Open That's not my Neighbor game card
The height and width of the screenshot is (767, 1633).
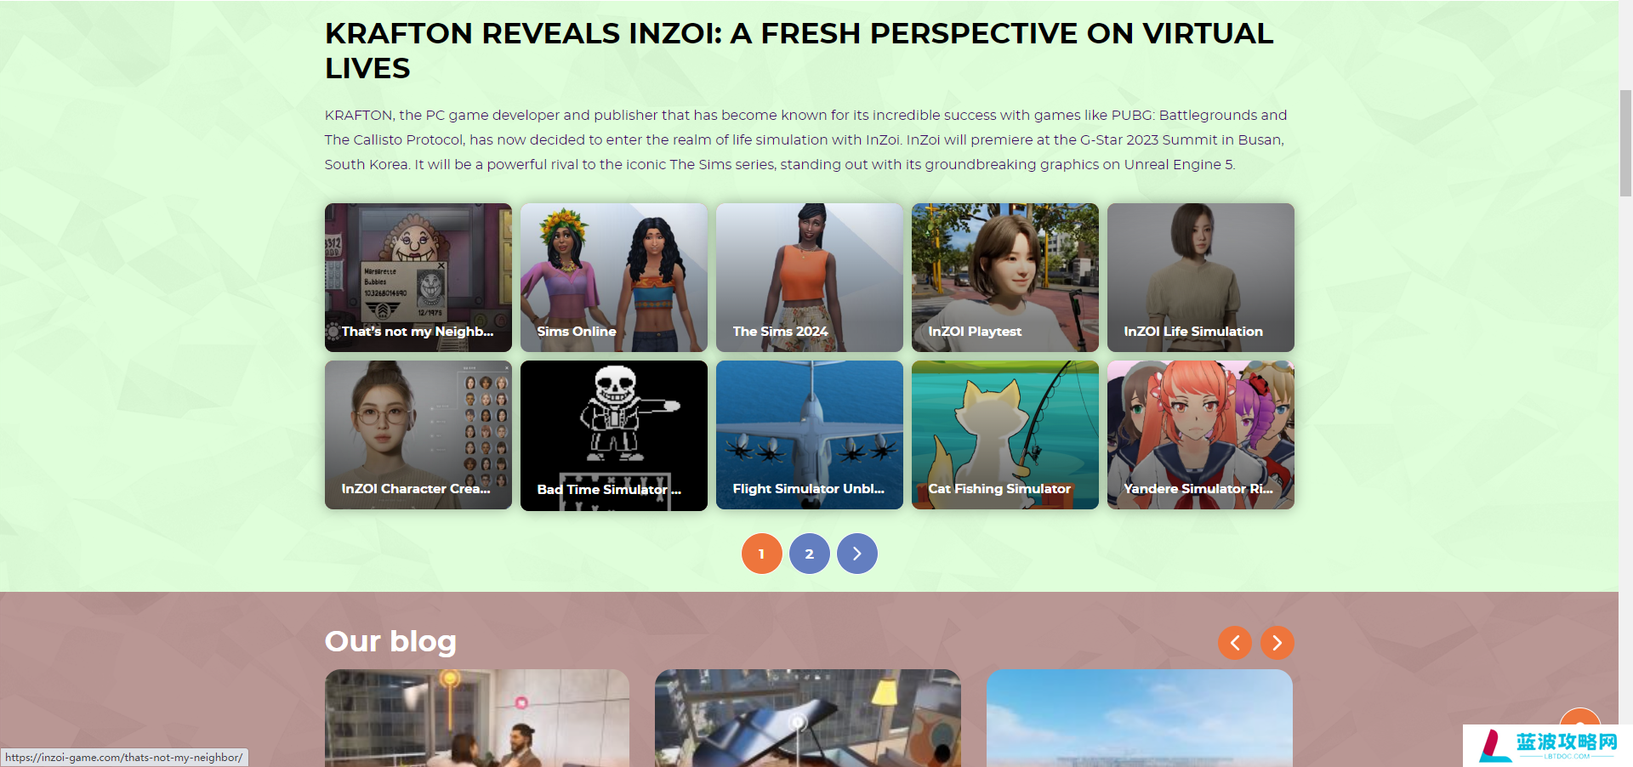coord(418,277)
